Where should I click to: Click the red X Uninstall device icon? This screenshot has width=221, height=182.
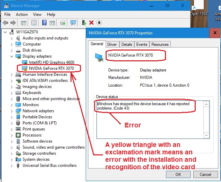coord(91,23)
